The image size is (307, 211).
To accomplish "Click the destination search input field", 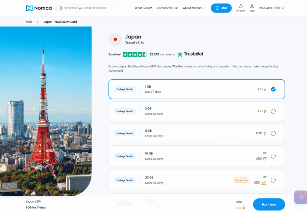I will pyautogui.click(x=90, y=8).
